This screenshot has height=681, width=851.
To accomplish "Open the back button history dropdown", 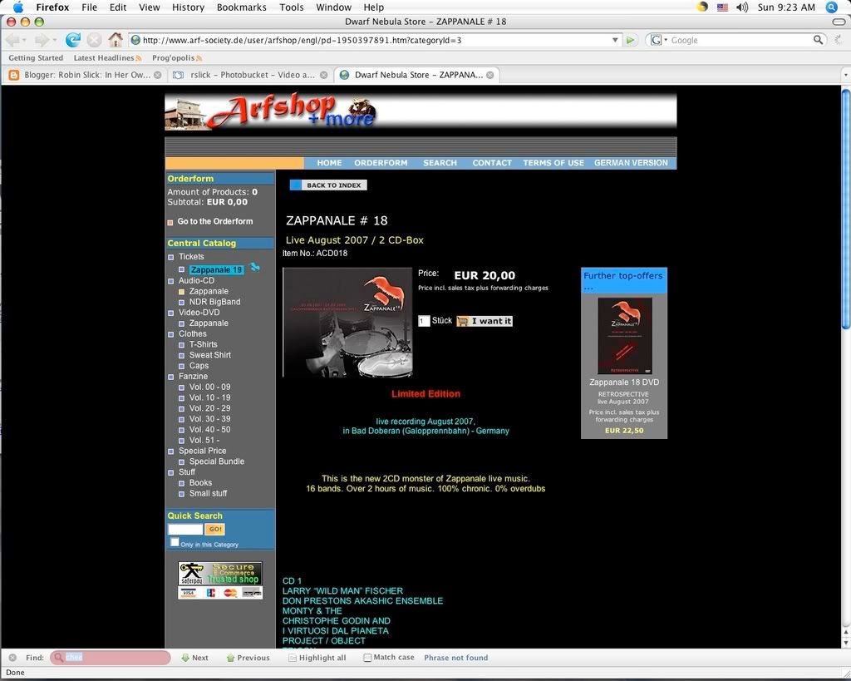I will [24, 40].
